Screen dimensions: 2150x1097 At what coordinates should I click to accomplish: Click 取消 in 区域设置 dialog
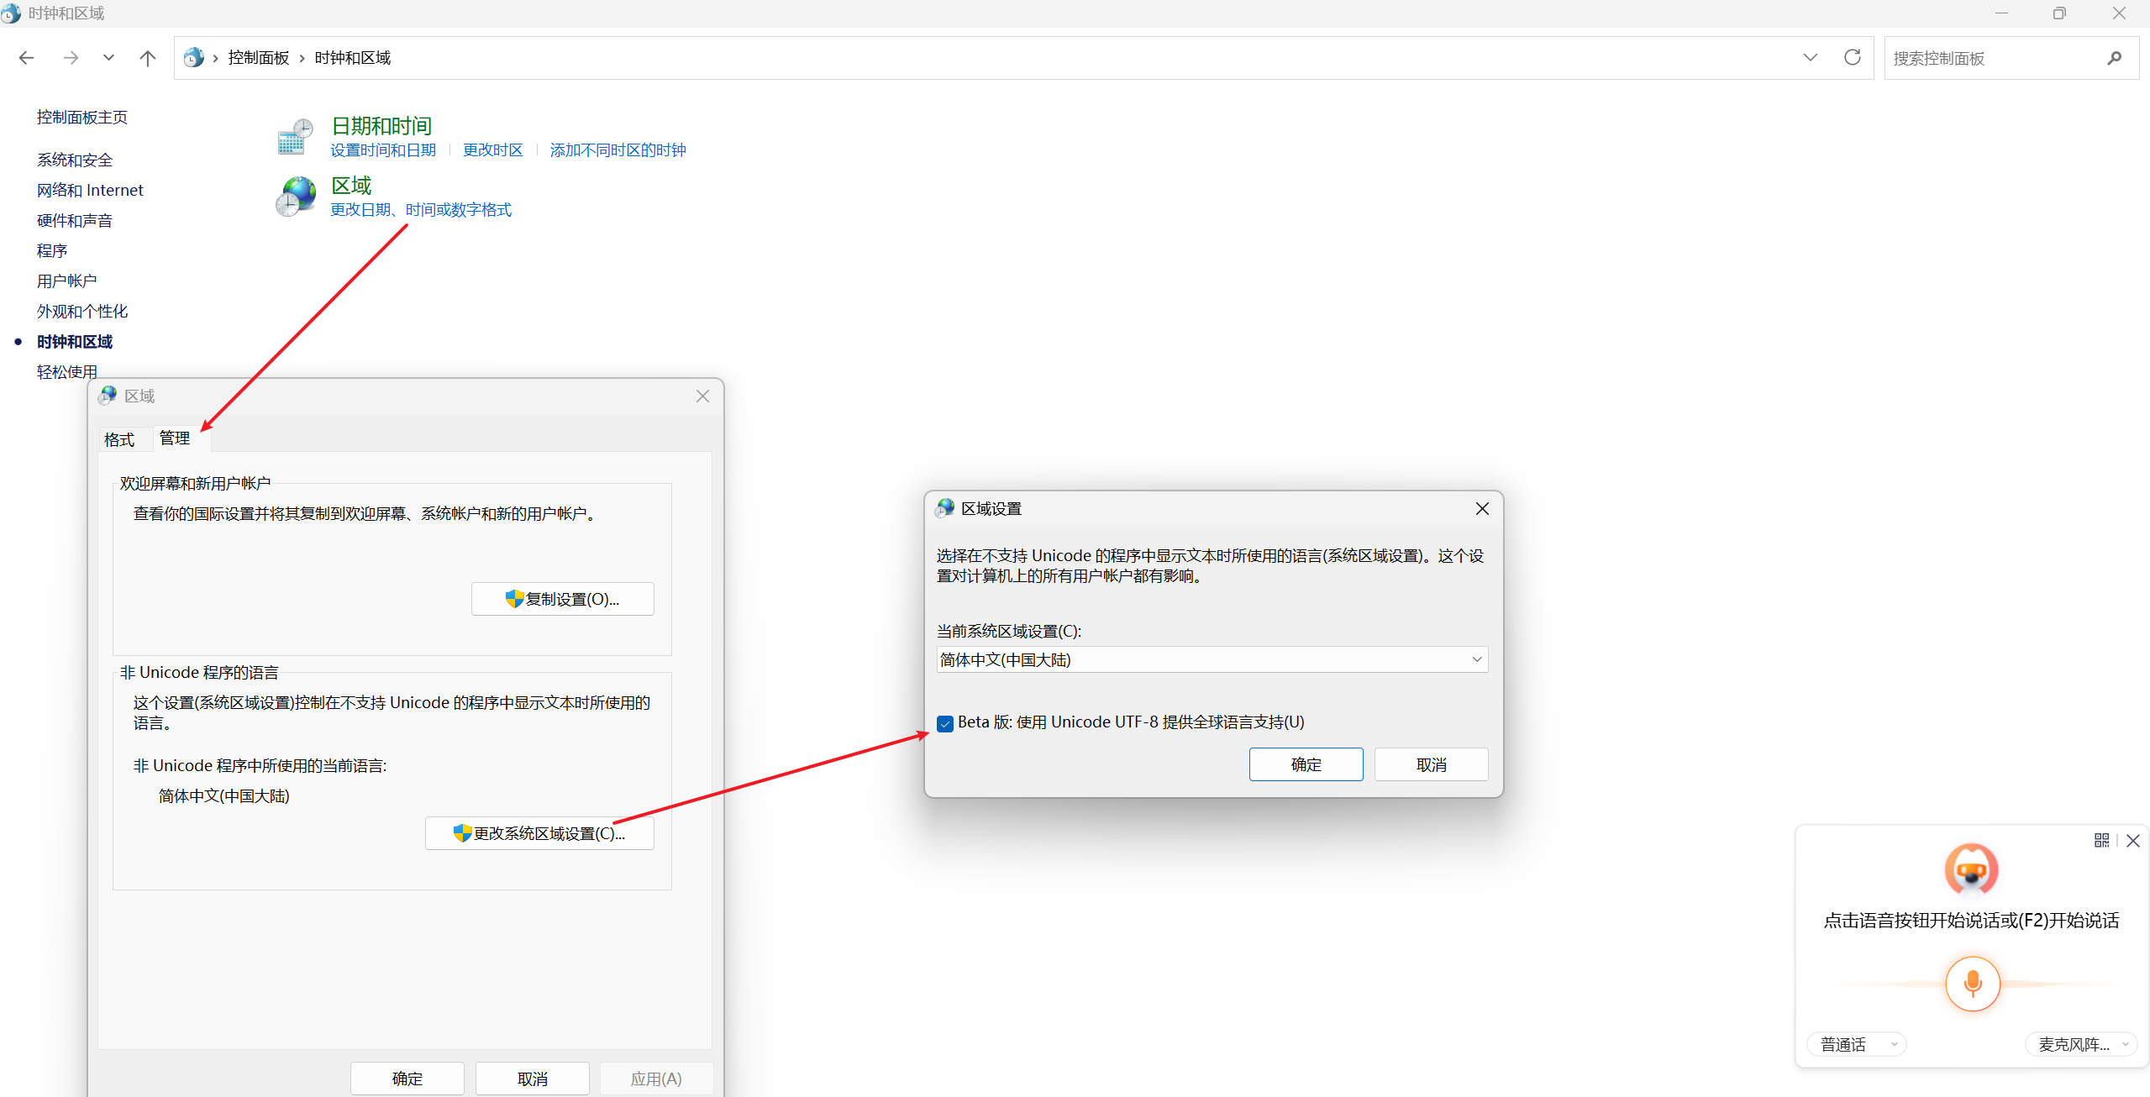(x=1432, y=764)
